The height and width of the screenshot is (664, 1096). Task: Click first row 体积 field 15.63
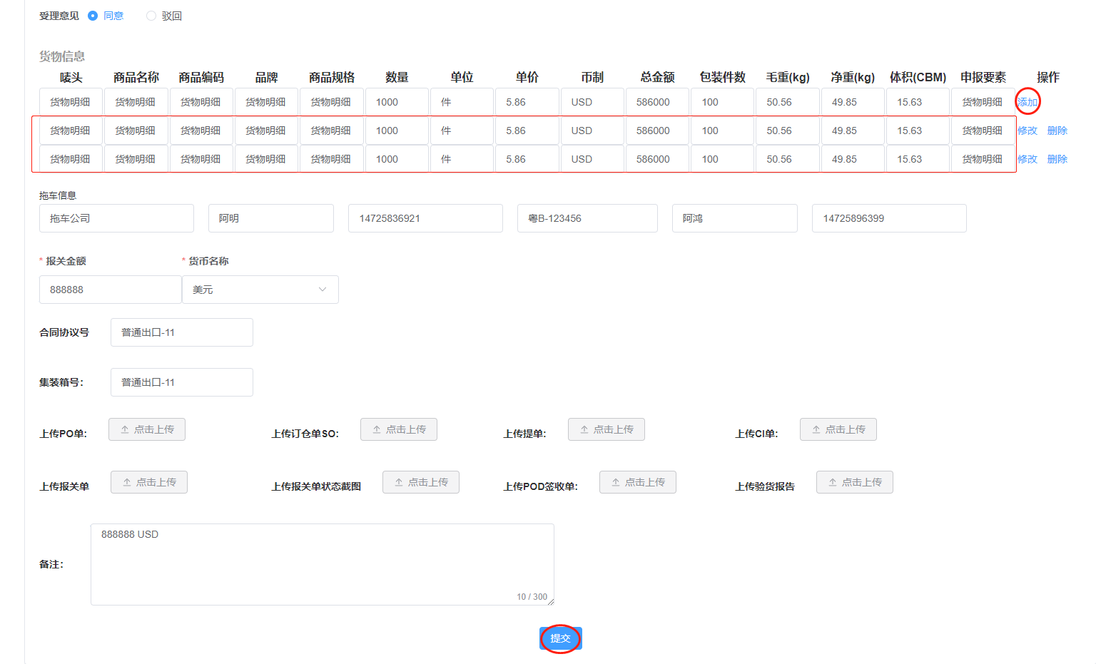pyautogui.click(x=918, y=102)
